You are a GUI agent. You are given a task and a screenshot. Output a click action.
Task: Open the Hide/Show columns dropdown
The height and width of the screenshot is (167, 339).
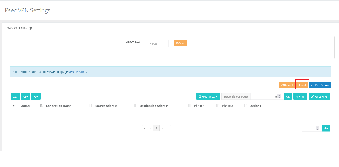tap(208, 97)
